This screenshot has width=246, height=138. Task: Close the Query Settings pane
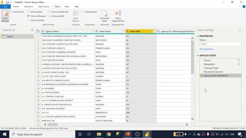(240, 30)
